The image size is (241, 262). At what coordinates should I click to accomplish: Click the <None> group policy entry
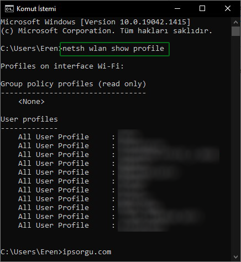[32, 102]
